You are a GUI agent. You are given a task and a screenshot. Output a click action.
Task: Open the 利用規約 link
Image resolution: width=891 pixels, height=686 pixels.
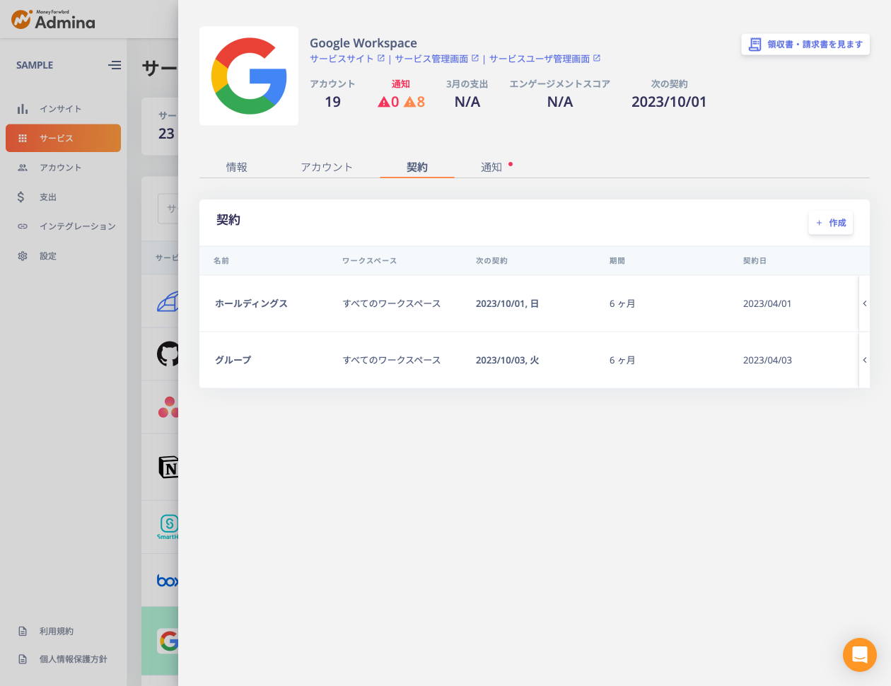tap(57, 632)
